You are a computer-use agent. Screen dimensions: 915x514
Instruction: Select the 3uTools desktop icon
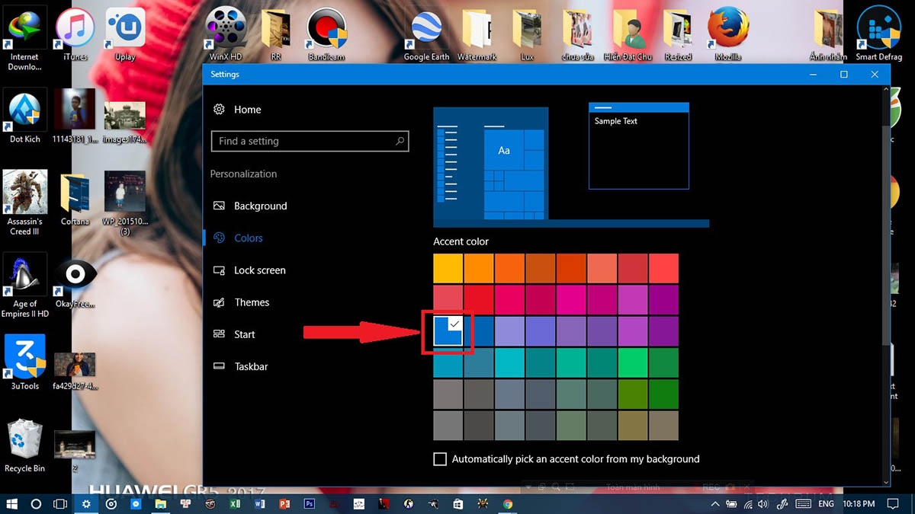click(x=24, y=363)
